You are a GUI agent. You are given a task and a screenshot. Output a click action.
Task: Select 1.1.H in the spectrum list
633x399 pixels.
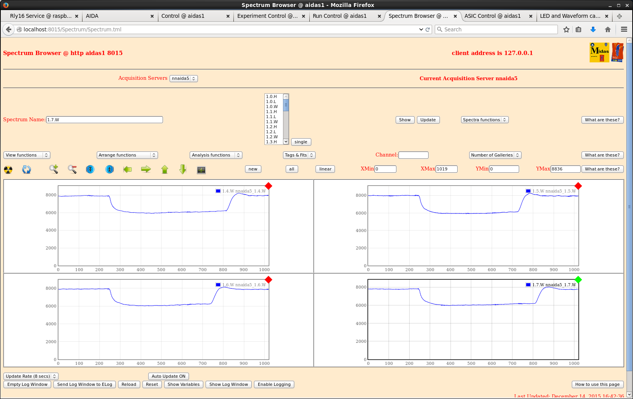click(x=274, y=112)
